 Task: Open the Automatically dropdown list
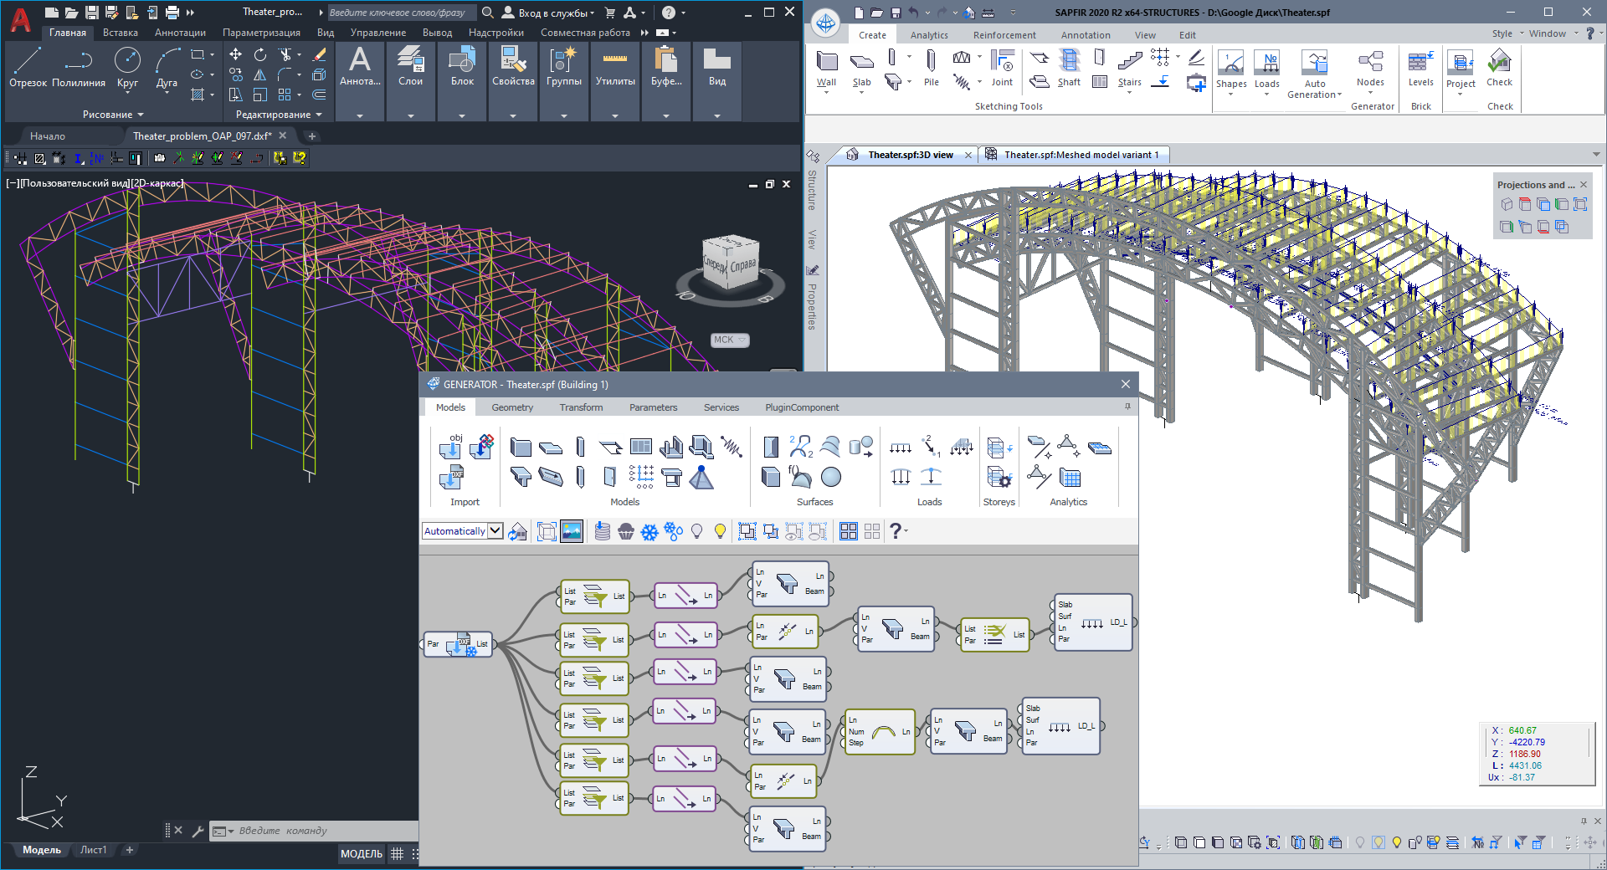(495, 531)
